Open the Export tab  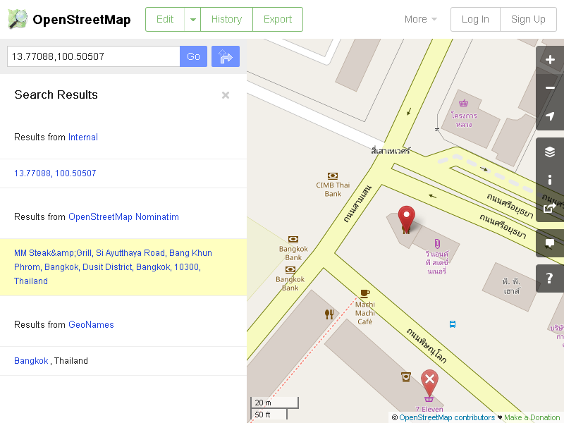click(x=278, y=20)
